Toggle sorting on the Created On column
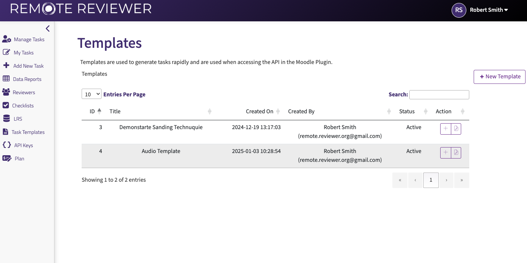527x263 pixels. point(278,111)
